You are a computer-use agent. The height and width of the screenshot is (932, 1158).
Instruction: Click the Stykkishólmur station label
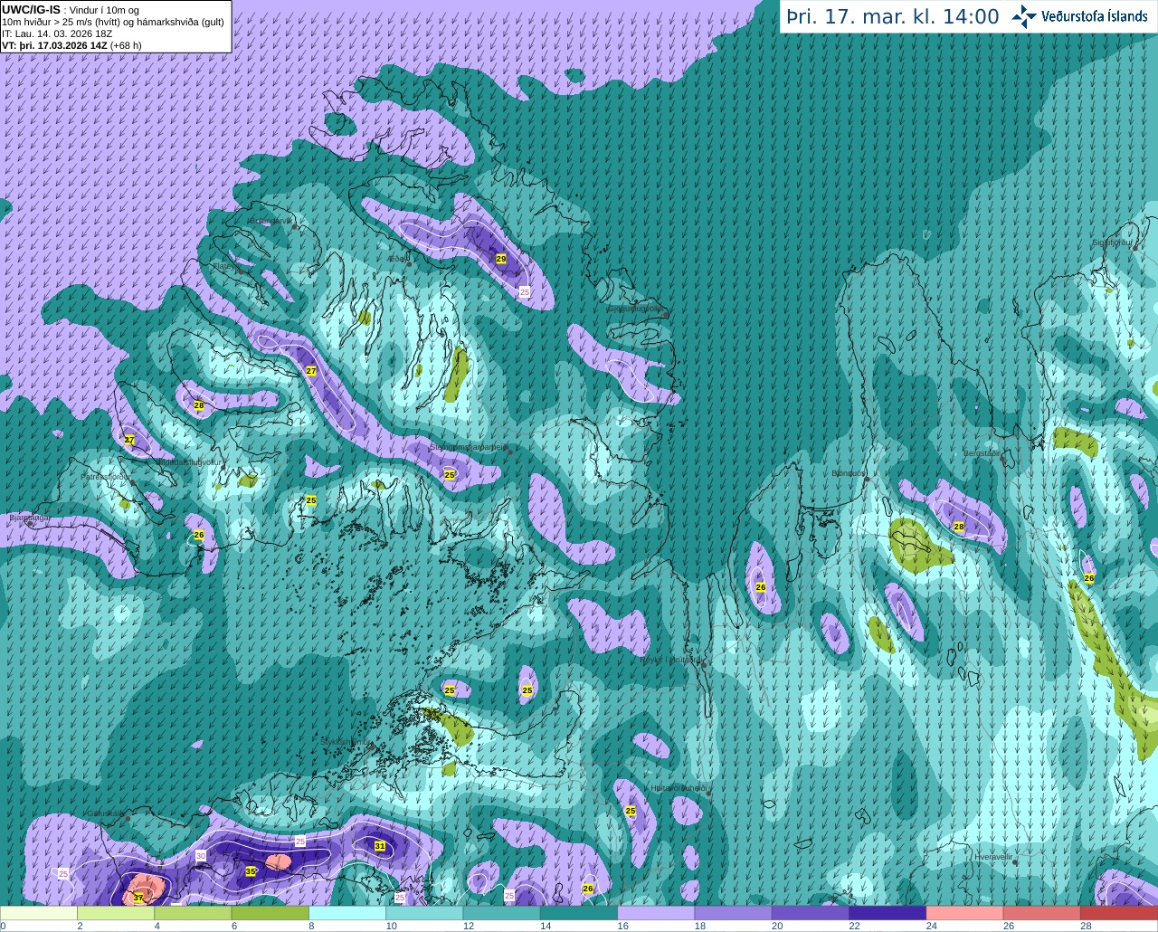click(346, 742)
